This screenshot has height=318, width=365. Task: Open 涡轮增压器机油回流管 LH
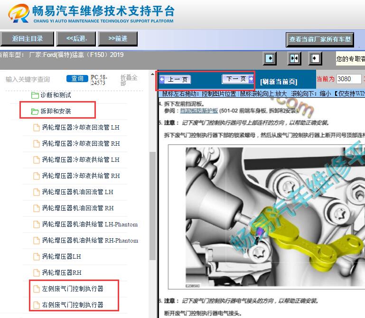tap(77, 192)
